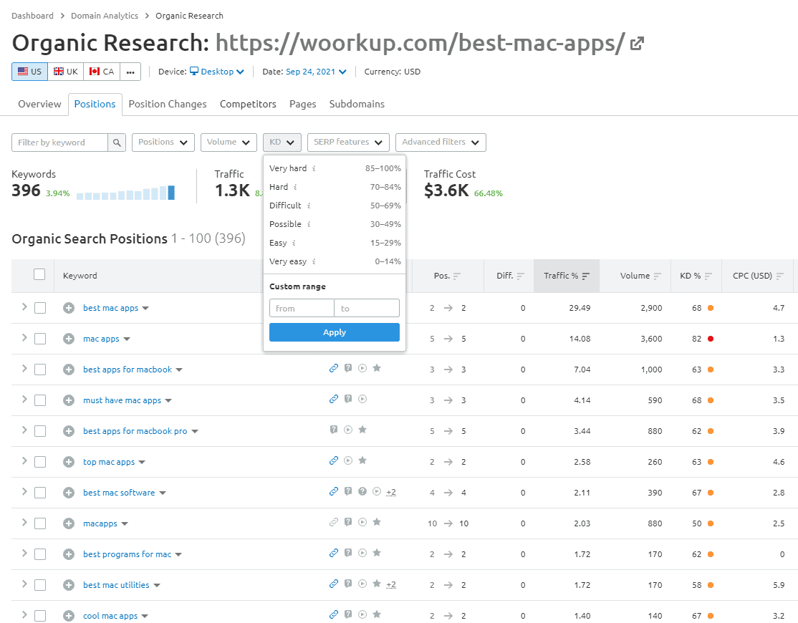The image size is (798, 623).
Task: Click video icon in 'must have mac apps' row
Action: [x=362, y=400]
